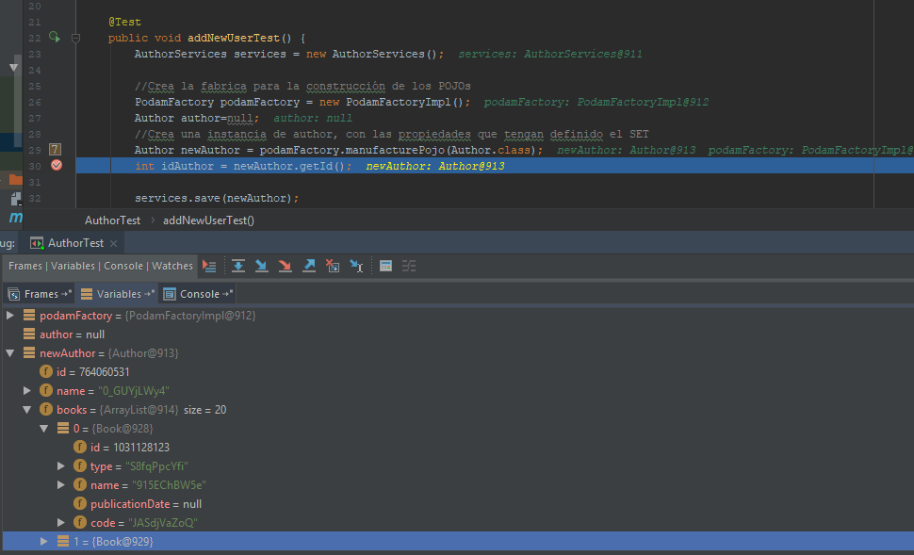
Task: Click Show Execution Point icon
Action: pos(209,266)
